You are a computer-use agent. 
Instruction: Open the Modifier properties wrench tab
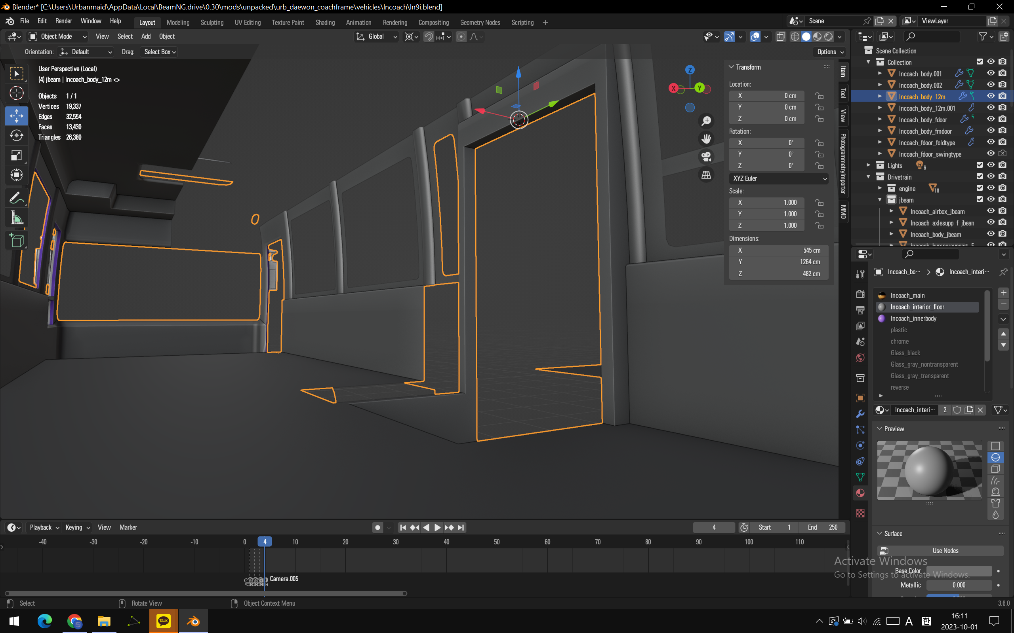click(860, 414)
